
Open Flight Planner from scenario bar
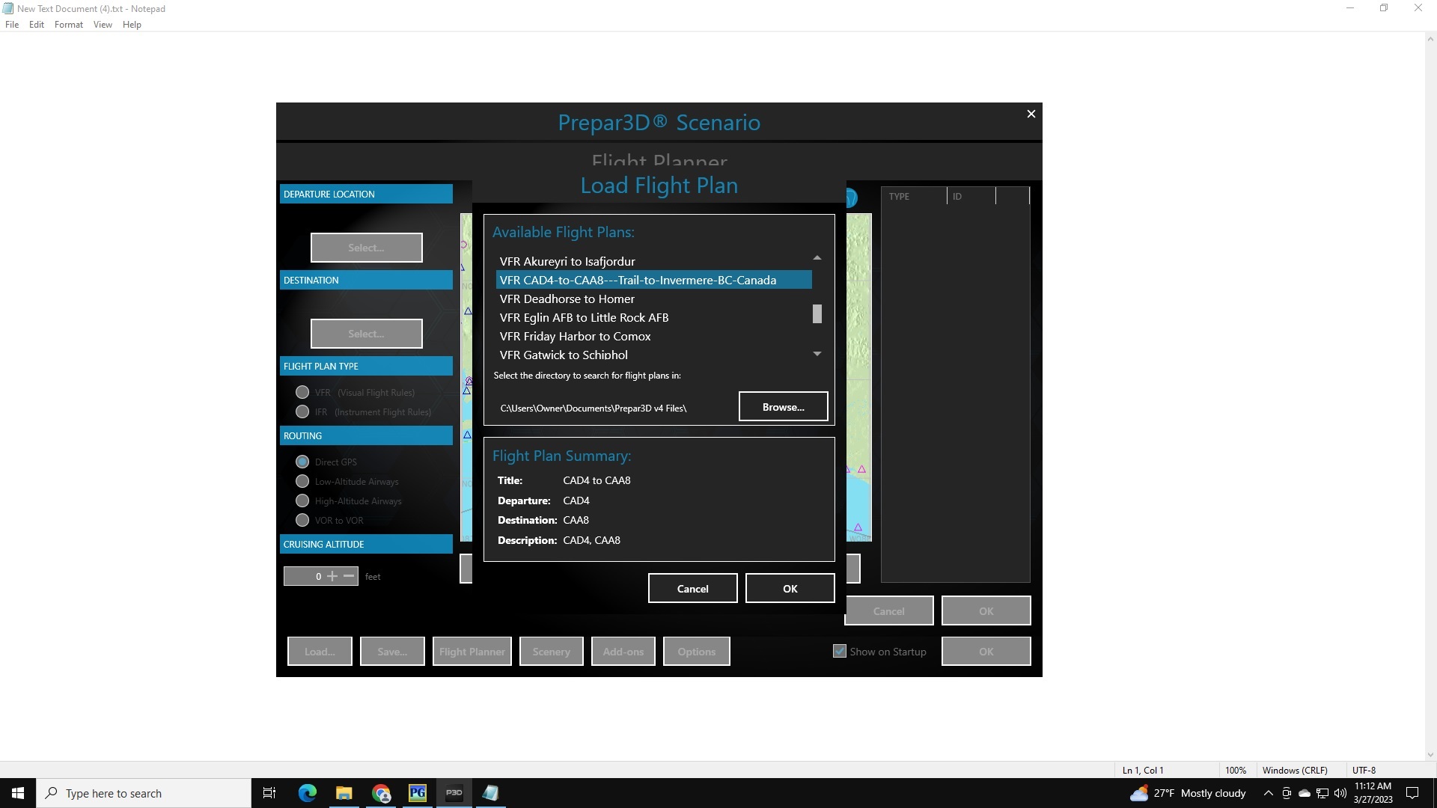pyautogui.click(x=472, y=652)
